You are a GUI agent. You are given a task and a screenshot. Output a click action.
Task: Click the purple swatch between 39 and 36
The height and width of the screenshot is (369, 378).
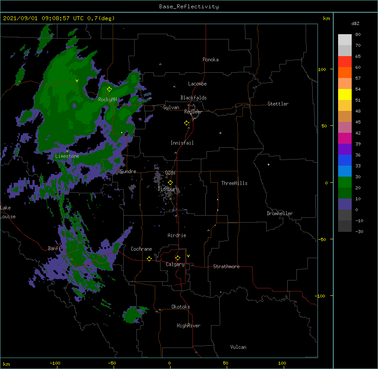[x=345, y=149]
